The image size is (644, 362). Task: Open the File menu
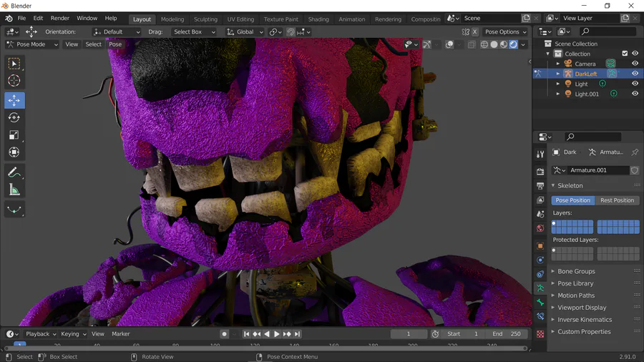[x=21, y=18]
